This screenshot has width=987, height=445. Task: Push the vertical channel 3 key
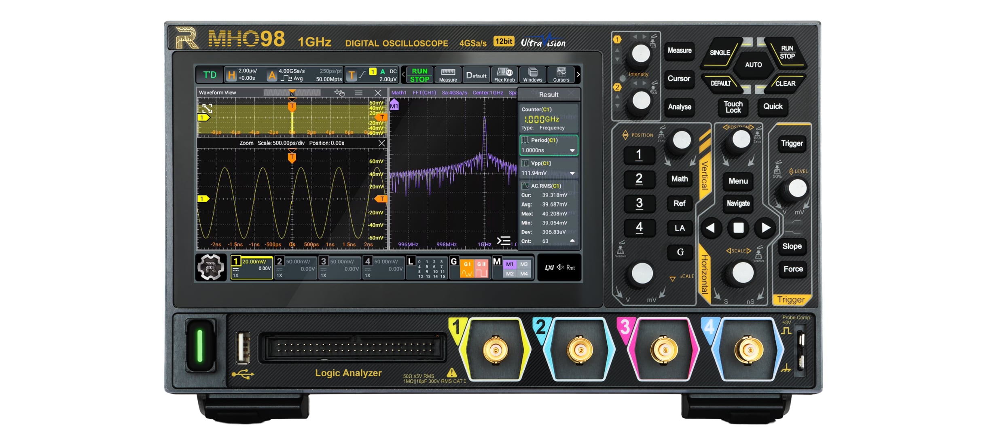(639, 203)
